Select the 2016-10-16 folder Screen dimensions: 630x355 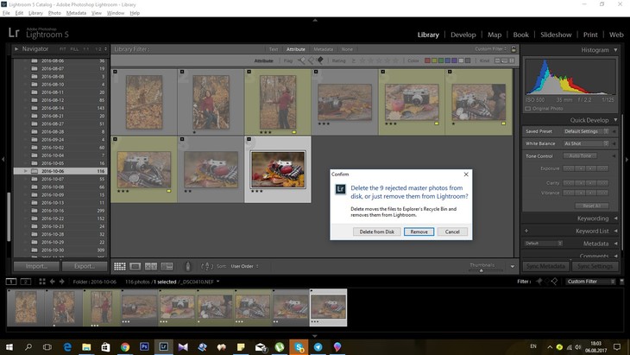(x=60, y=211)
